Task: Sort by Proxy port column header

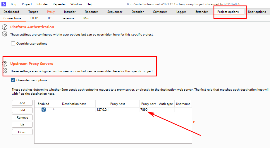Action: (148, 104)
